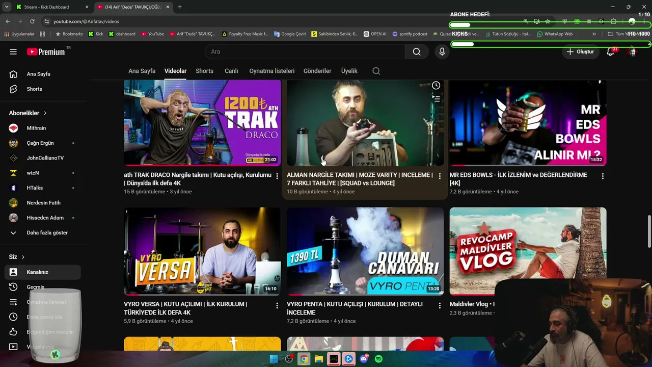Open the Google Çeviri bookmark
The height and width of the screenshot is (367, 652).
click(290, 34)
